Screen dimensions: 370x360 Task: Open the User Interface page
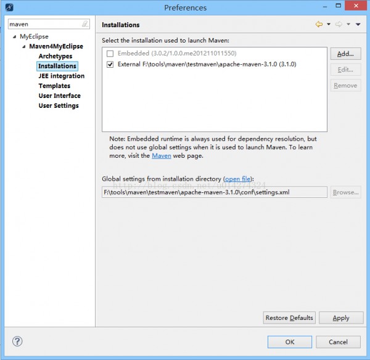click(59, 96)
